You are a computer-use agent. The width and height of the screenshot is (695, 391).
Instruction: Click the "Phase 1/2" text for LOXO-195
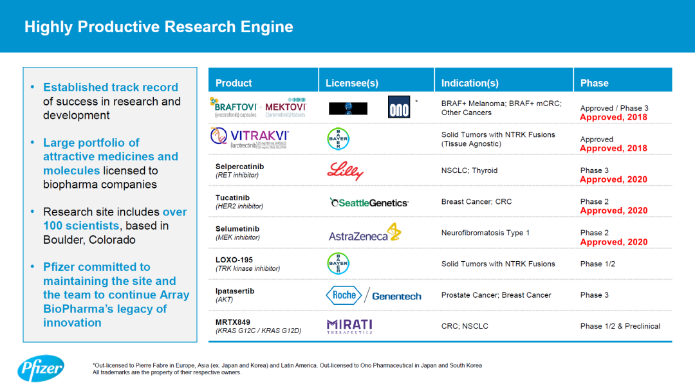coord(597,264)
